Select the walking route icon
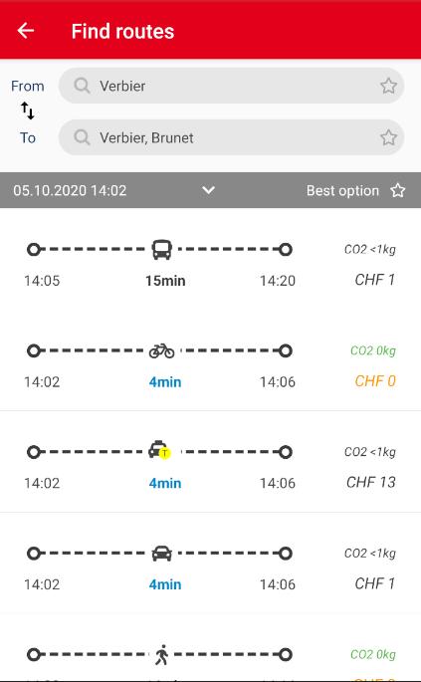421x682 pixels. 161,654
